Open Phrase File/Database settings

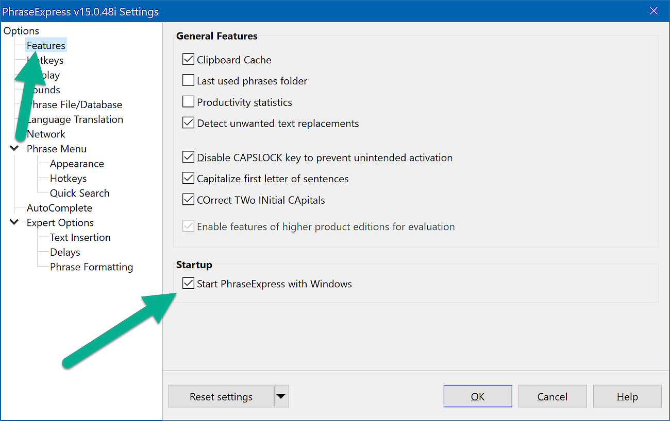tap(74, 104)
